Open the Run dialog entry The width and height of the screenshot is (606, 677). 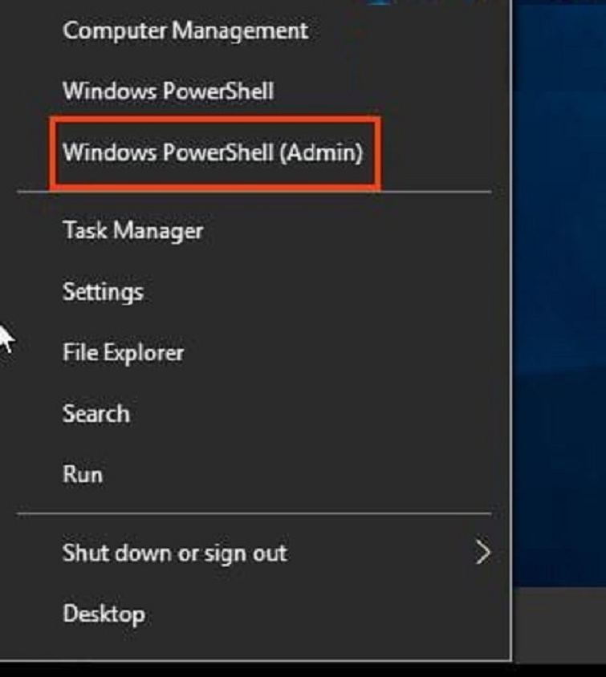tap(82, 474)
